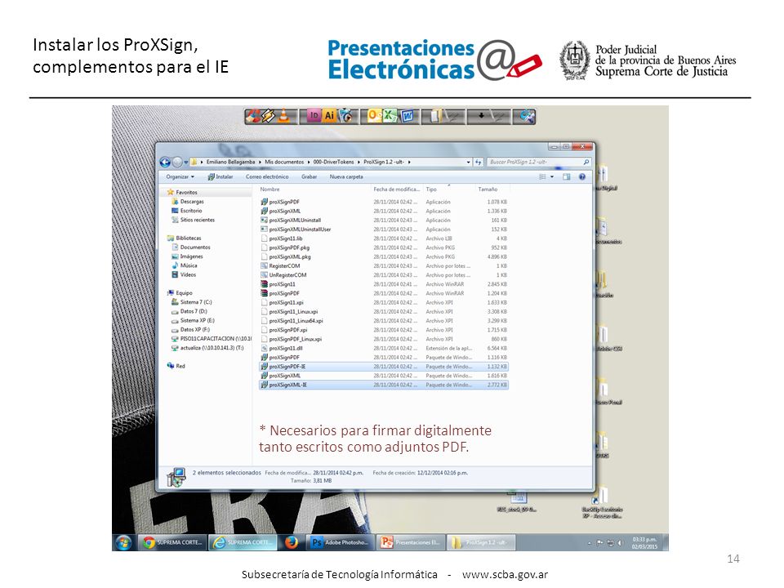Click Correo electrónico in the toolbar
The image size is (784, 588).
pyautogui.click(x=267, y=176)
